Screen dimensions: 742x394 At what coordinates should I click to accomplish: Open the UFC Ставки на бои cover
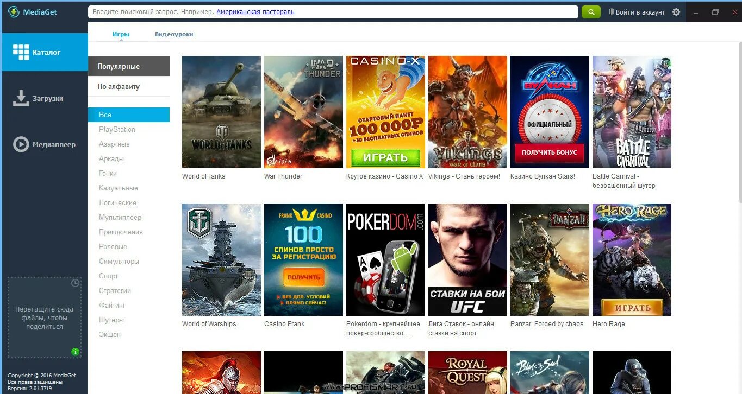pyautogui.click(x=467, y=259)
